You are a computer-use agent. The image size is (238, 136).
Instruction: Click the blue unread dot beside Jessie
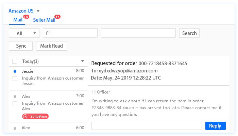[x=15, y=71]
